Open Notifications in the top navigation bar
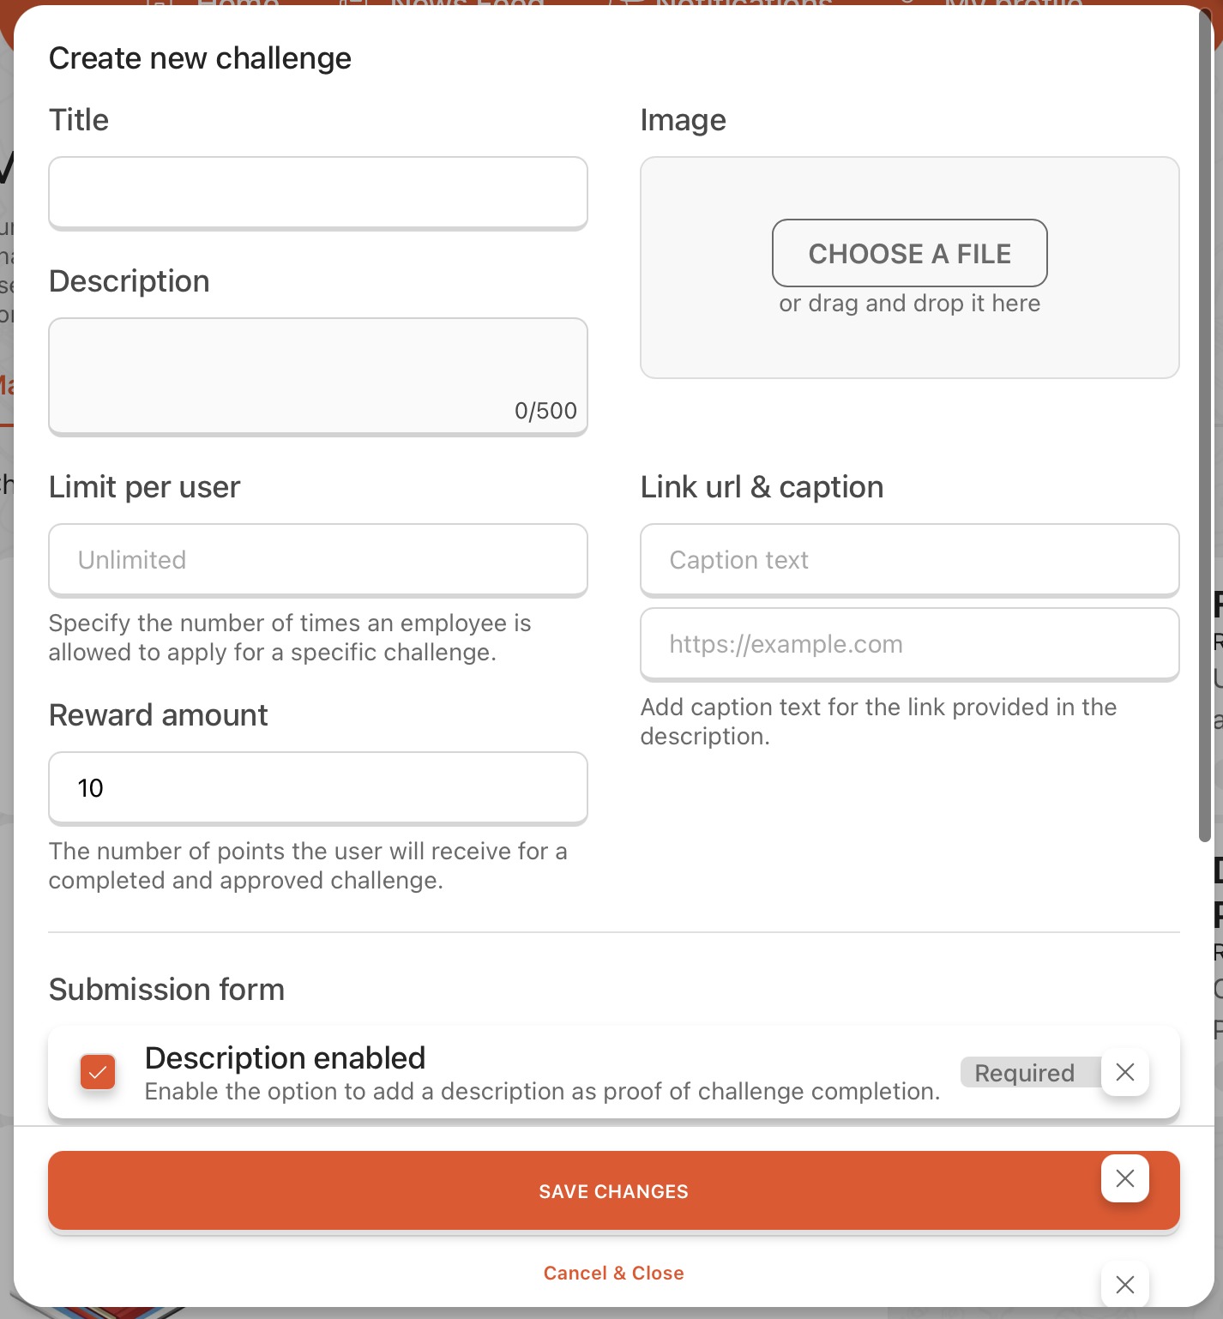Viewport: 1223px width, 1319px height. coord(744,3)
